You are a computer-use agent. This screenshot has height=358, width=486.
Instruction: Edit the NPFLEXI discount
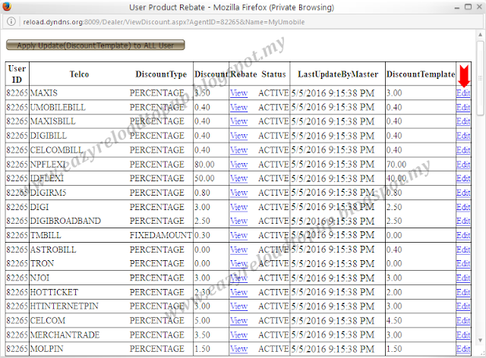pos(463,164)
